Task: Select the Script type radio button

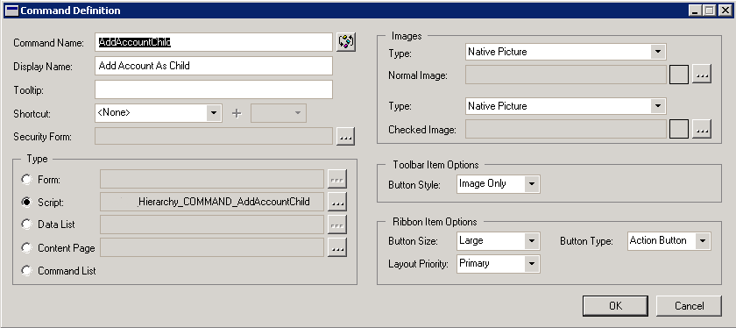Action: [27, 202]
